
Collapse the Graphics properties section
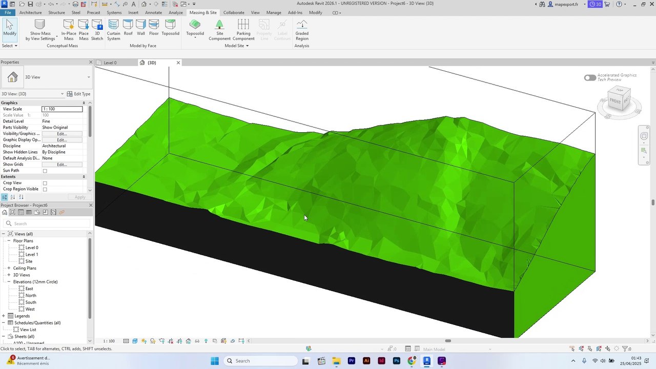tap(84, 103)
